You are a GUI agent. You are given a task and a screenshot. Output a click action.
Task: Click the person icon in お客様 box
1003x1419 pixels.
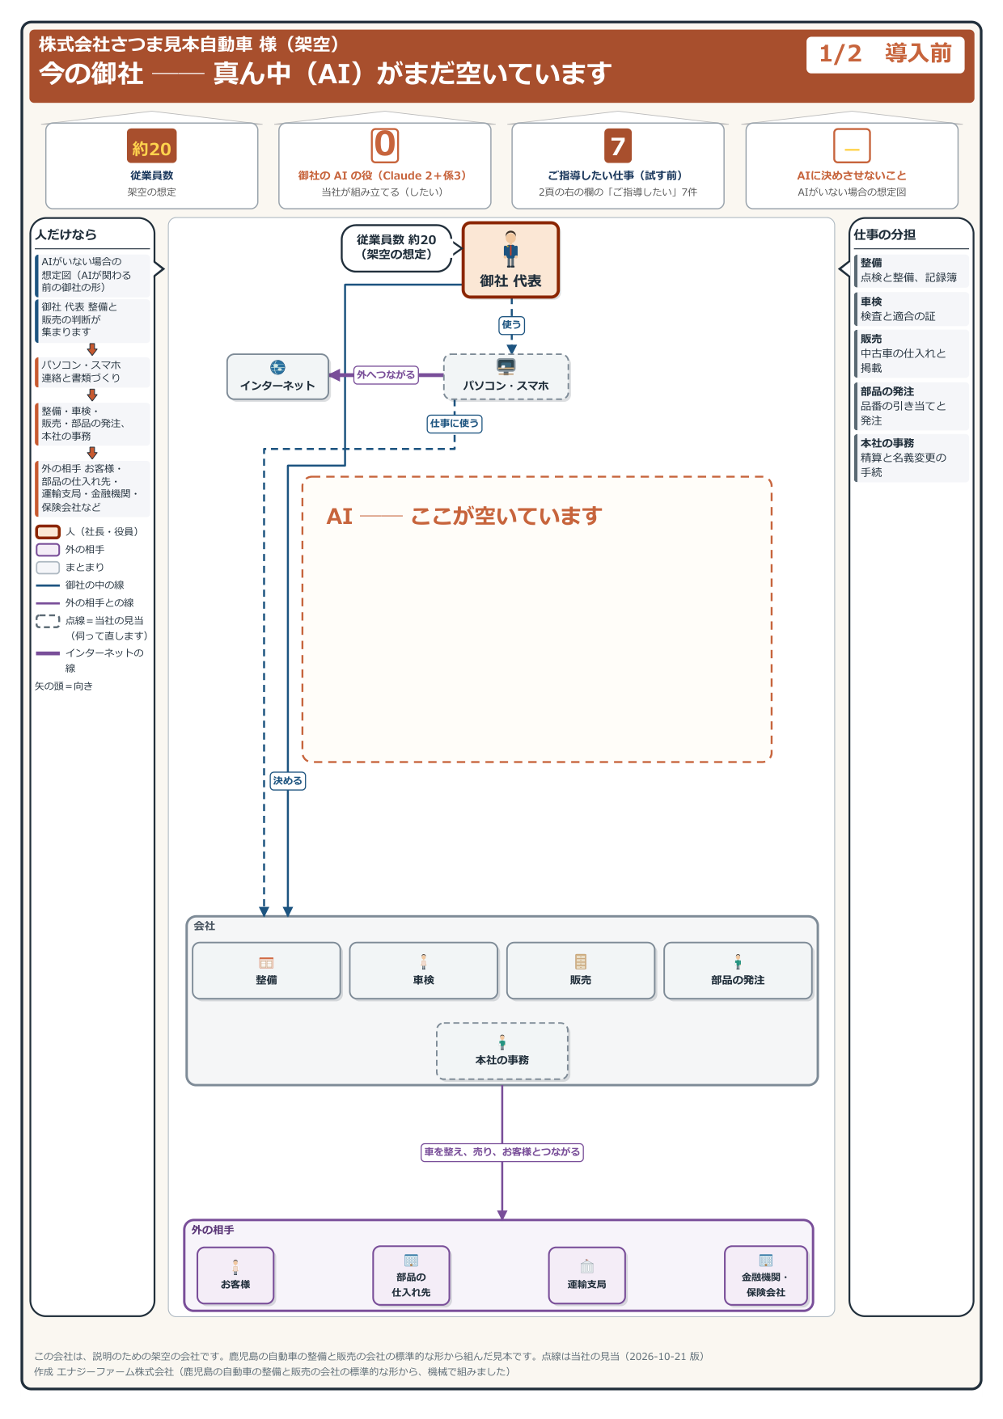click(x=235, y=1267)
